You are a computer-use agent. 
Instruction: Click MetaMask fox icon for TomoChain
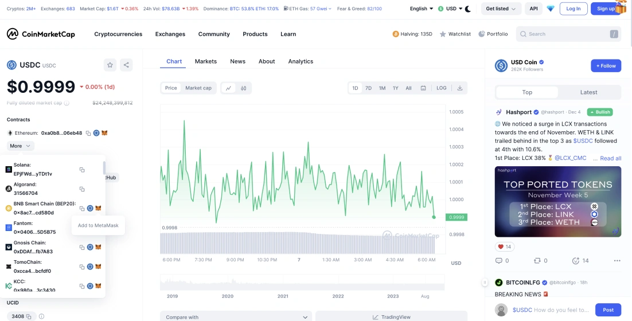pyautogui.click(x=98, y=267)
